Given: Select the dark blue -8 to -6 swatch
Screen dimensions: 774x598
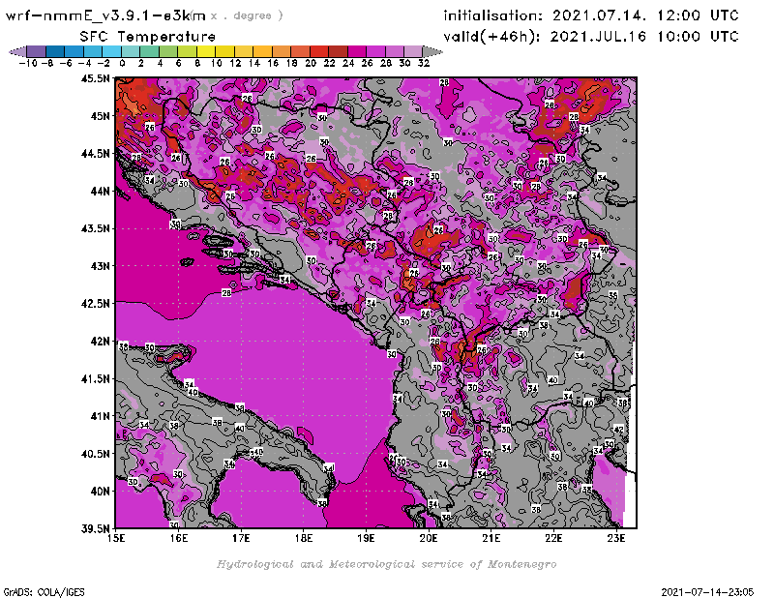Looking at the screenshot, I should click(x=55, y=52).
